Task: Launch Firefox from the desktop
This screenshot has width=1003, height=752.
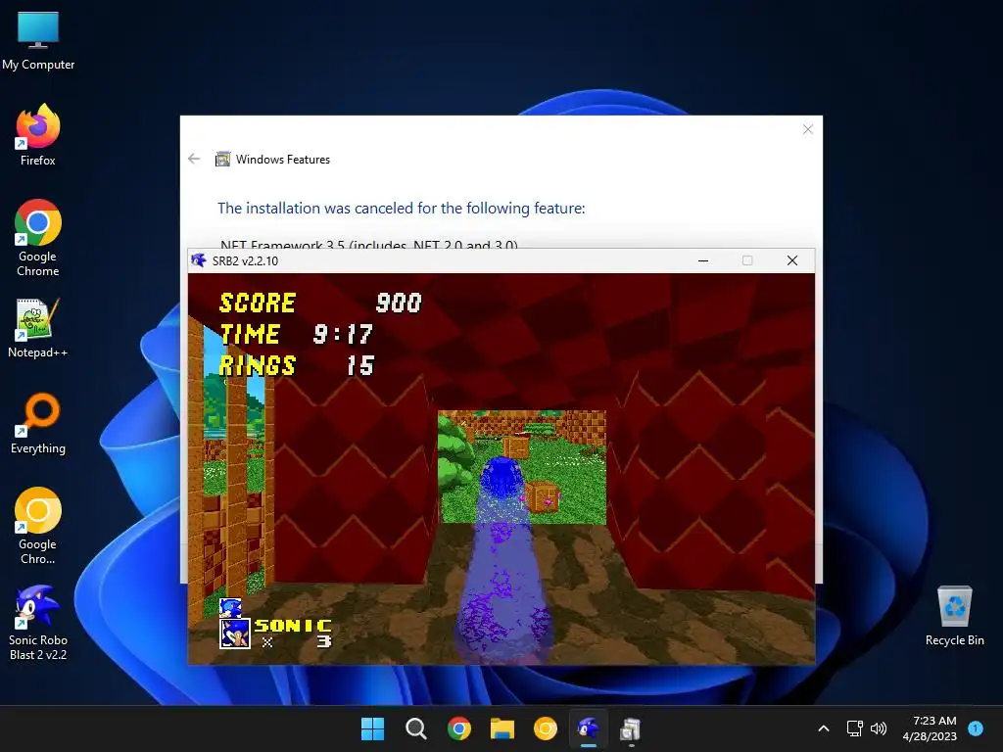Action: coord(38,135)
